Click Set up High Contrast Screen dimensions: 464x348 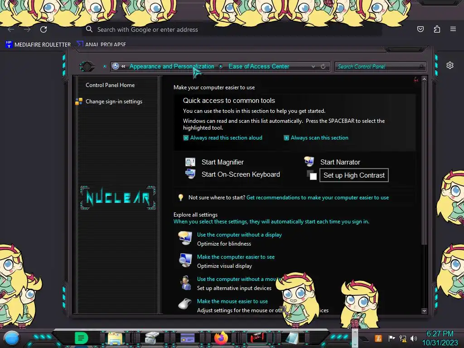354,175
